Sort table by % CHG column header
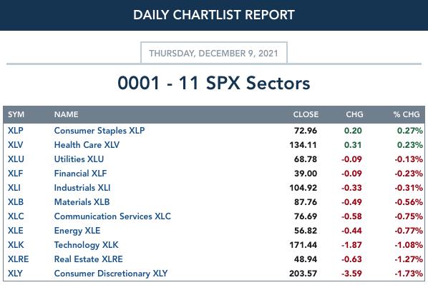 coord(407,114)
